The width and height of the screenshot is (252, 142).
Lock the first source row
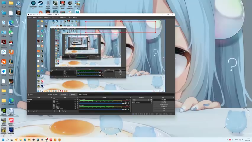click(77, 100)
